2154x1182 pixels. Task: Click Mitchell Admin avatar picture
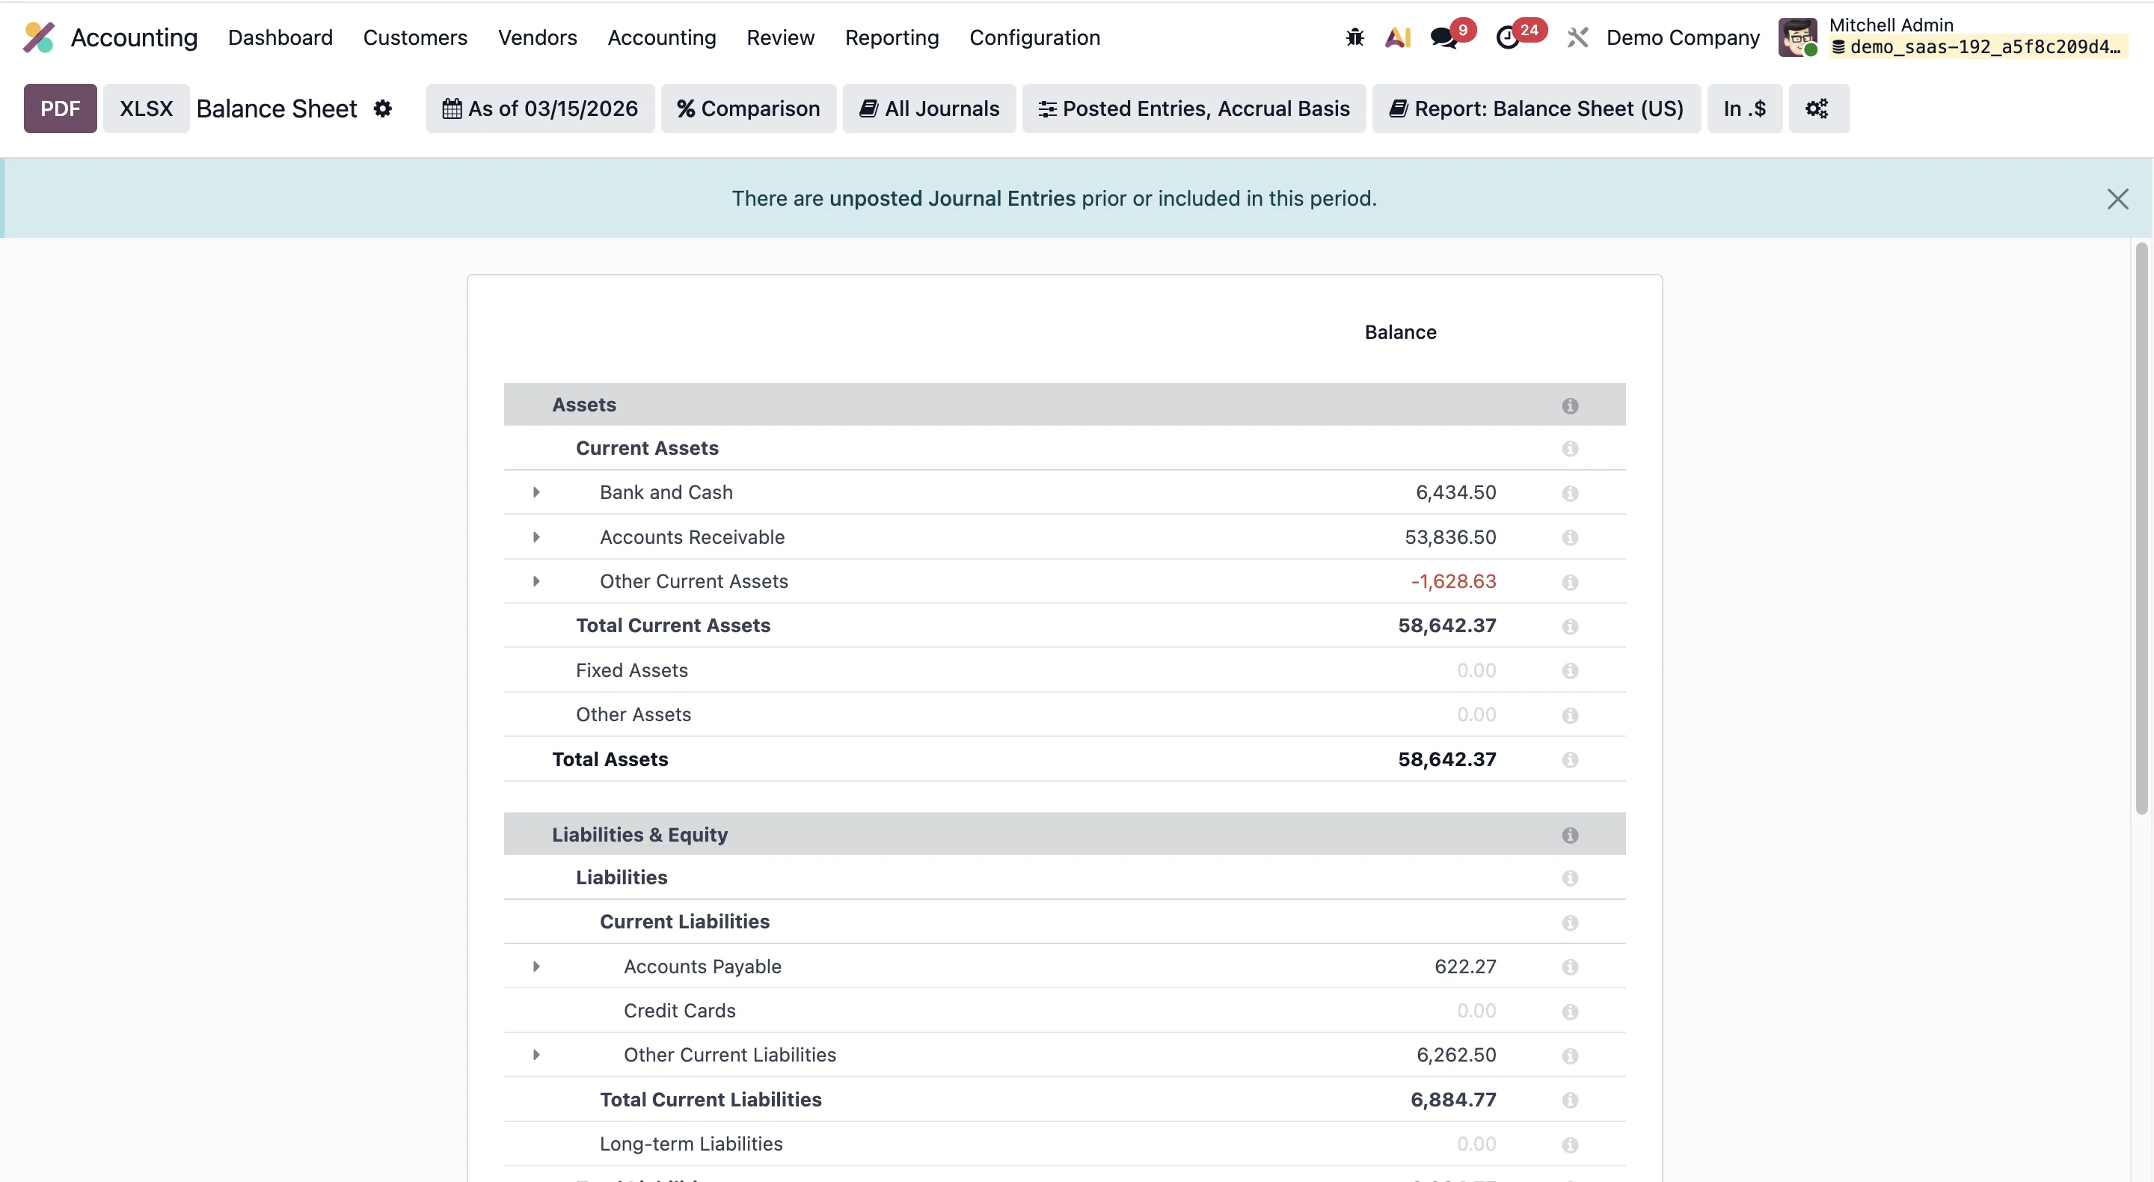click(1798, 37)
